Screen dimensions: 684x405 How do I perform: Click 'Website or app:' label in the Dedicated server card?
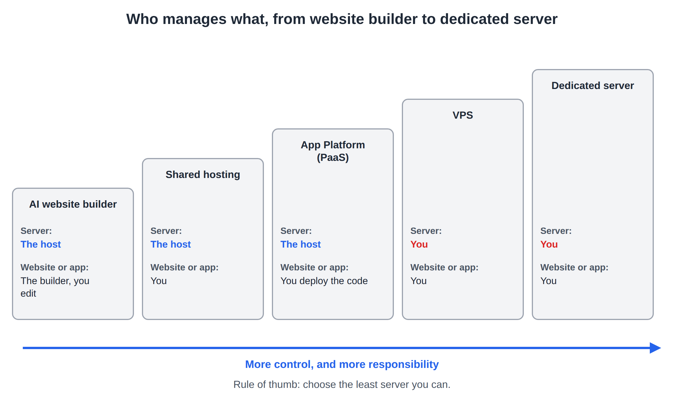(x=574, y=268)
